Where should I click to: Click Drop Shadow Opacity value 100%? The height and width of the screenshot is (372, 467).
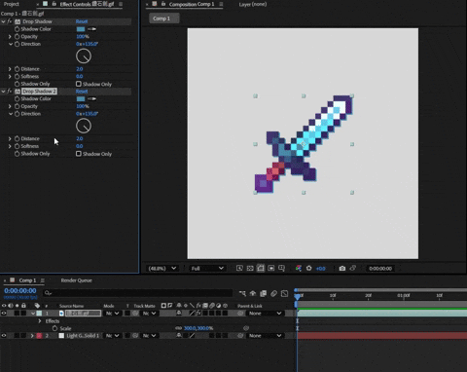click(83, 36)
